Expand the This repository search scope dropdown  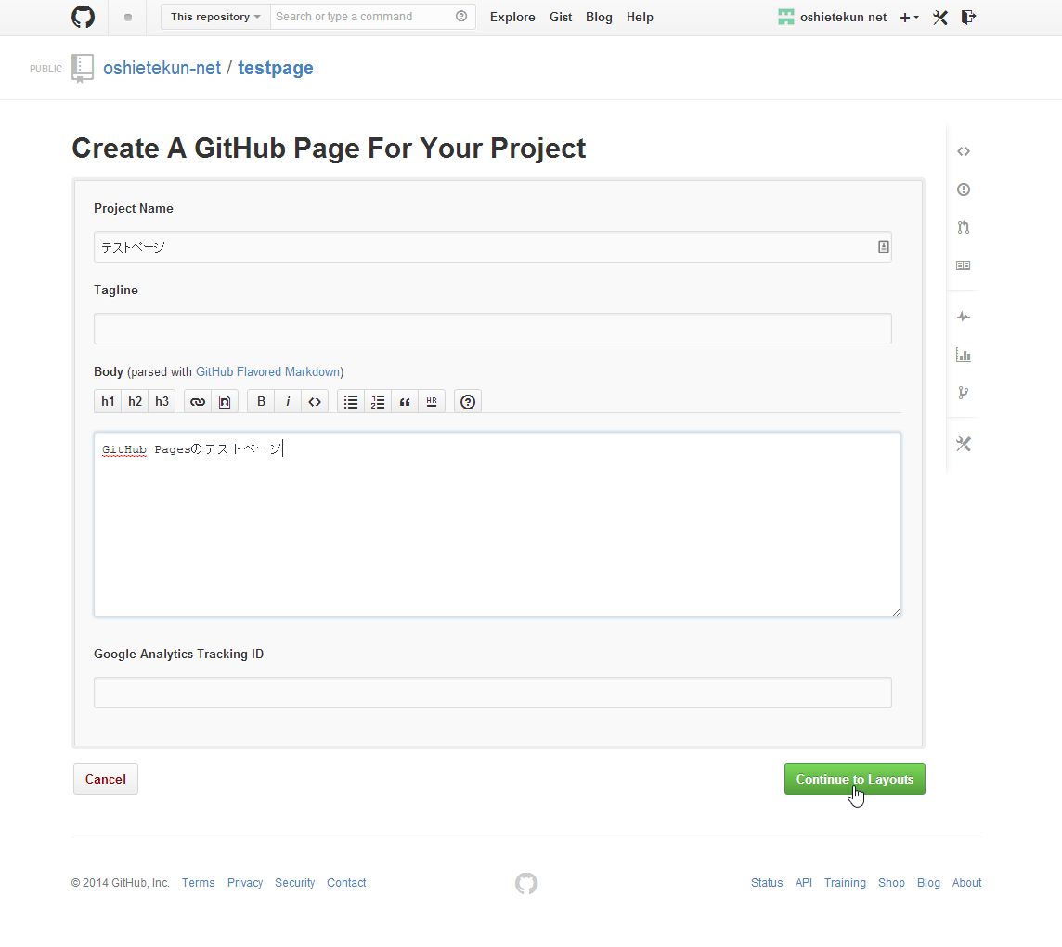215,17
